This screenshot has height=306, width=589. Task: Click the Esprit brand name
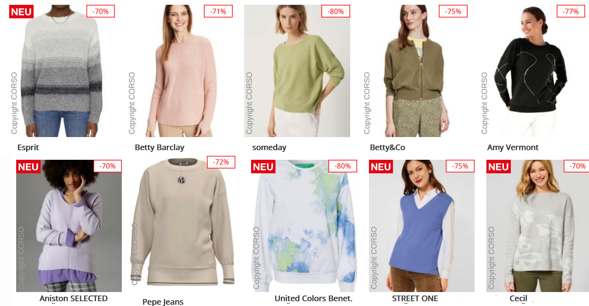click(x=28, y=148)
